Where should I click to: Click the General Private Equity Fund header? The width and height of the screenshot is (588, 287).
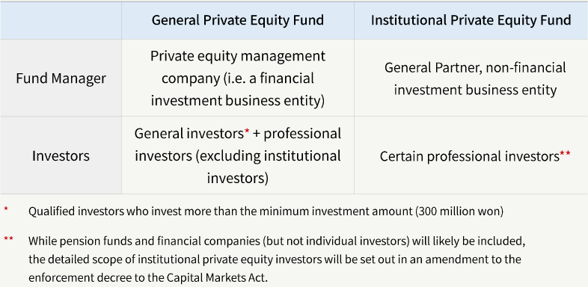(x=238, y=20)
